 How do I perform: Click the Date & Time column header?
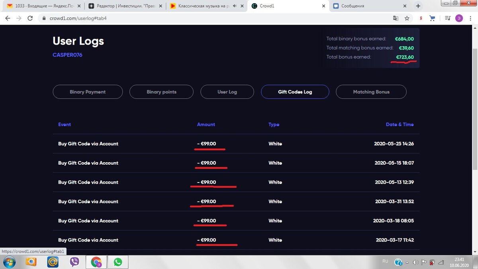pyautogui.click(x=400, y=124)
